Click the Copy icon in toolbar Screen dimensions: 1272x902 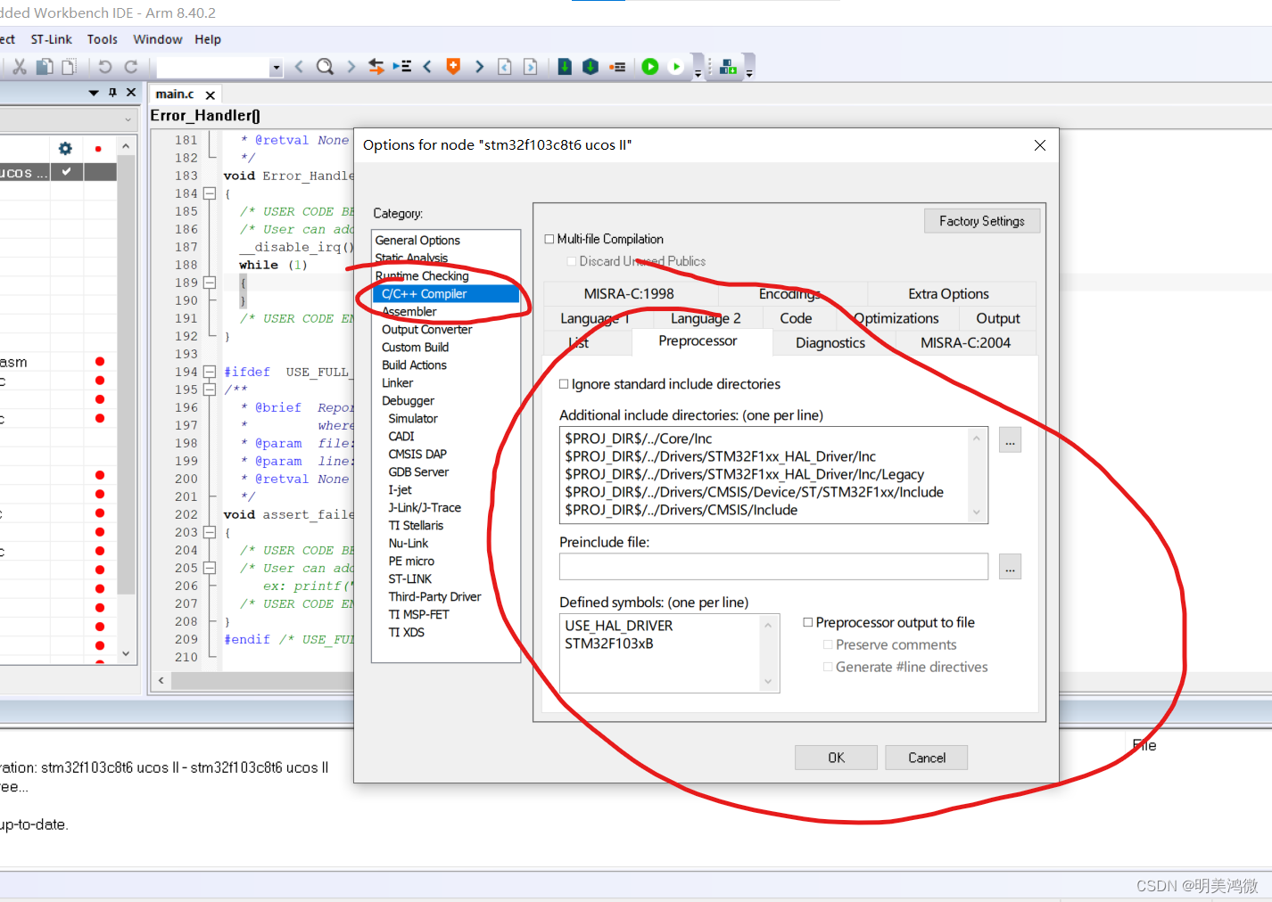pyautogui.click(x=44, y=66)
